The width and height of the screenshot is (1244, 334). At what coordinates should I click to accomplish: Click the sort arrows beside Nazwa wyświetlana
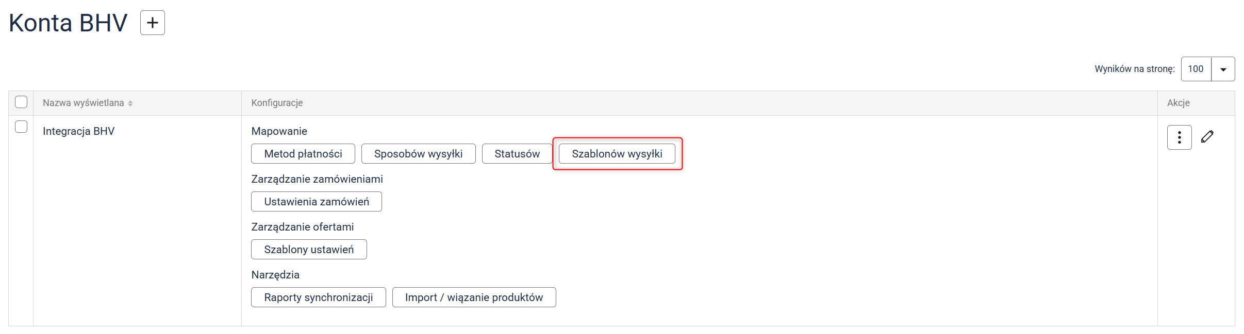click(130, 103)
